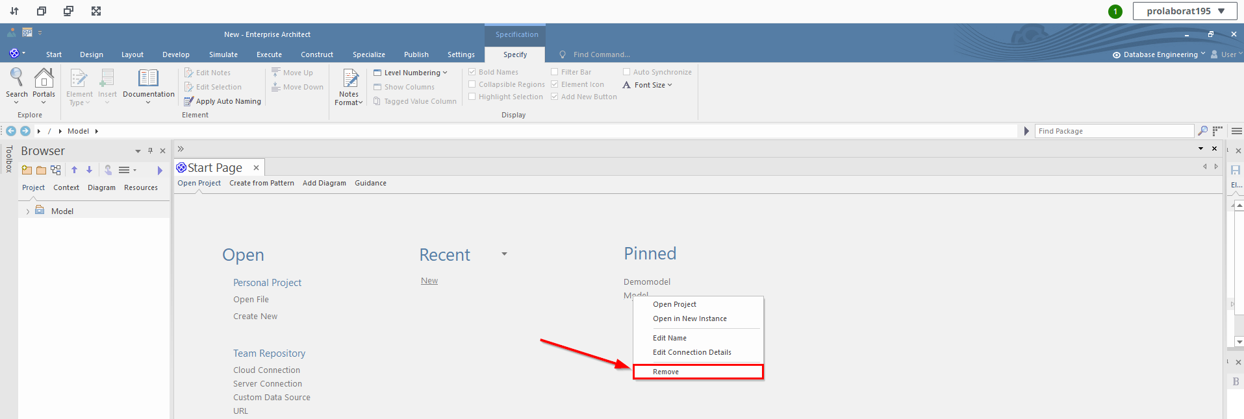Click the green notification badge
Viewport: 1244px width, 419px height.
[x=1115, y=11]
